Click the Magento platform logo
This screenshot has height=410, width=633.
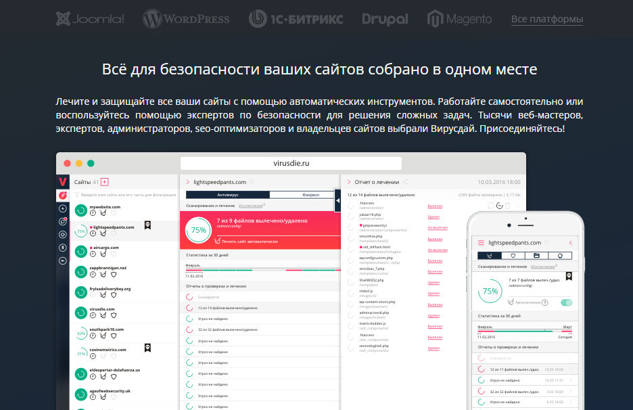[x=459, y=19]
